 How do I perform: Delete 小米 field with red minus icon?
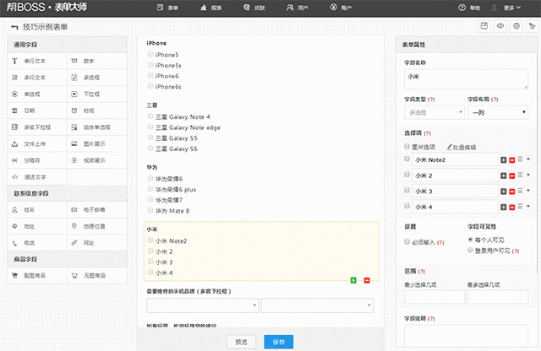(x=367, y=280)
